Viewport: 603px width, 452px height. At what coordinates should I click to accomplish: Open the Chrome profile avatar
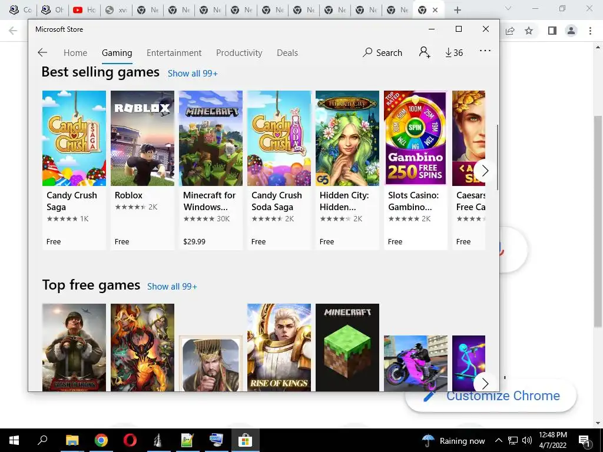(x=571, y=31)
